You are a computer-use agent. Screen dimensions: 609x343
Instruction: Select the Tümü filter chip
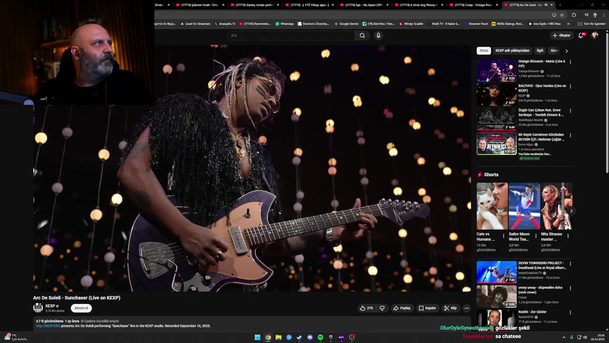tap(483, 50)
